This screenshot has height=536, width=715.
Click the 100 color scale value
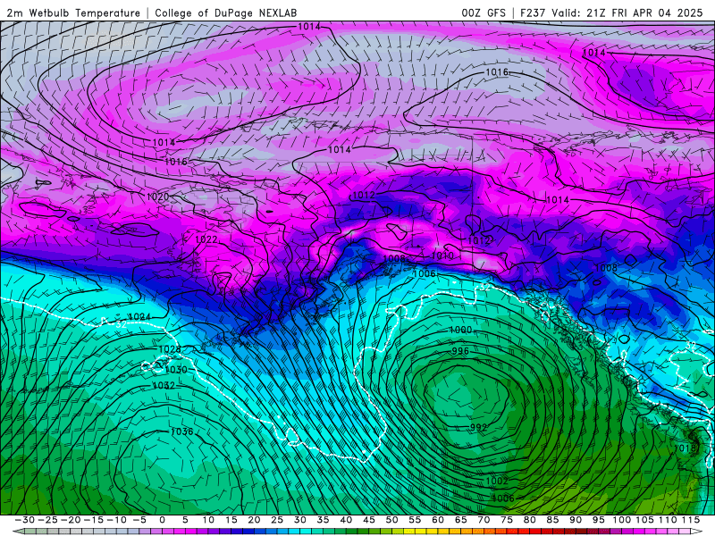(x=621, y=520)
